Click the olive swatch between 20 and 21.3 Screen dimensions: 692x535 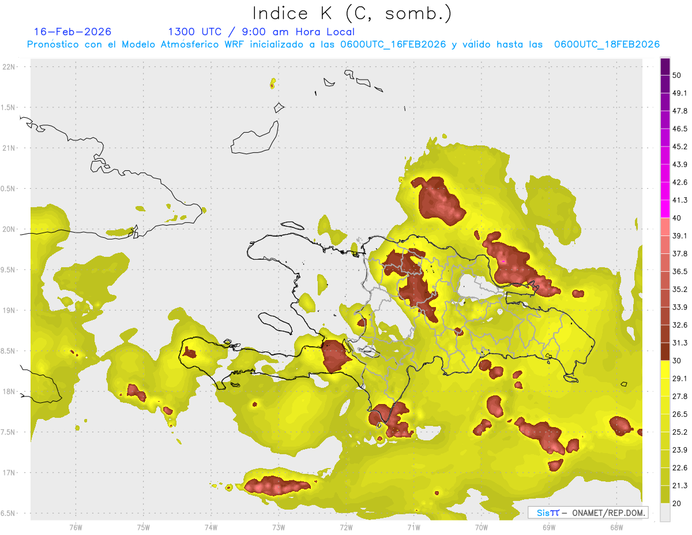pyautogui.click(x=665, y=495)
